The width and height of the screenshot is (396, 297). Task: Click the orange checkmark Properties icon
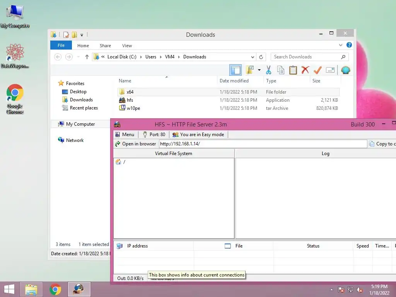click(x=317, y=70)
